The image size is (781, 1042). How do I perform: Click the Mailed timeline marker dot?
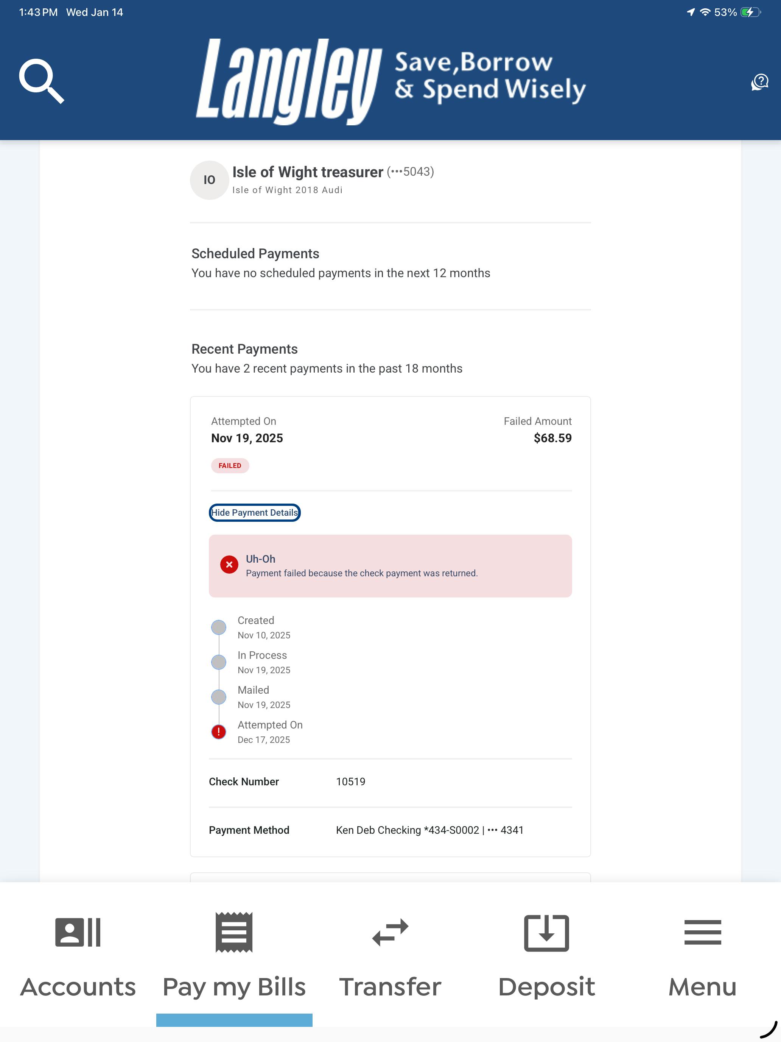pyautogui.click(x=218, y=697)
